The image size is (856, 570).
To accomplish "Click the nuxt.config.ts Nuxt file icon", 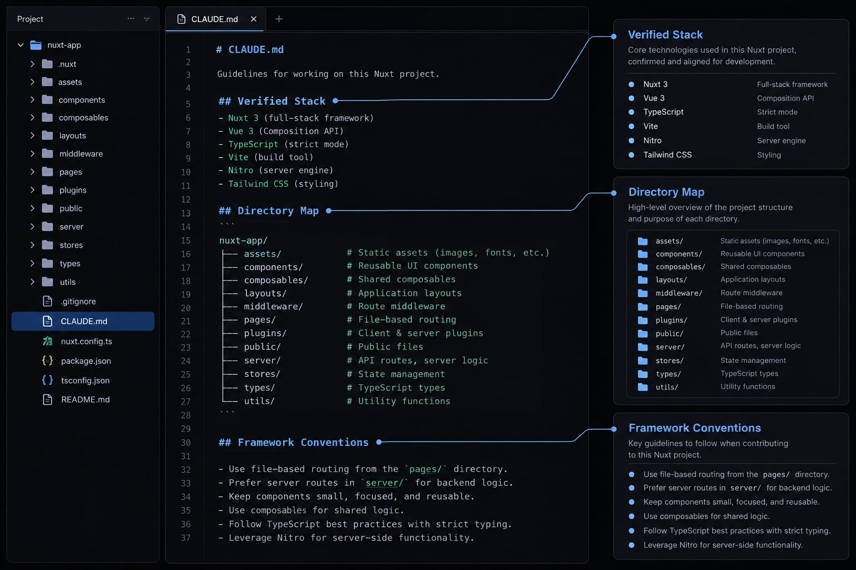I will (x=48, y=341).
